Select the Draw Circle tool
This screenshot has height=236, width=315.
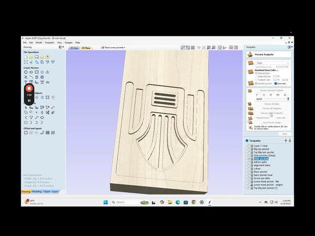26,72
